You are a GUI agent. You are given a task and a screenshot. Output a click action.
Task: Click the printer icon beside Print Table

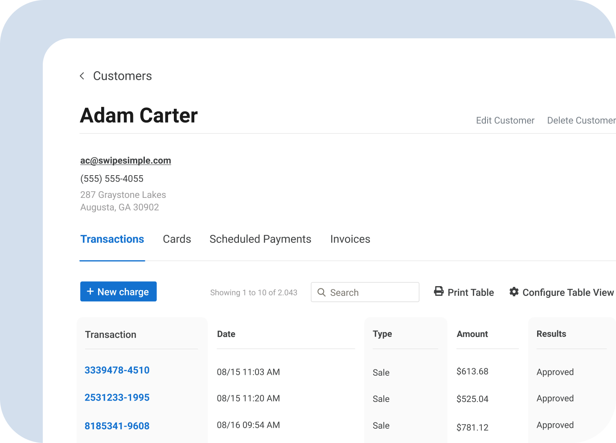tap(439, 292)
